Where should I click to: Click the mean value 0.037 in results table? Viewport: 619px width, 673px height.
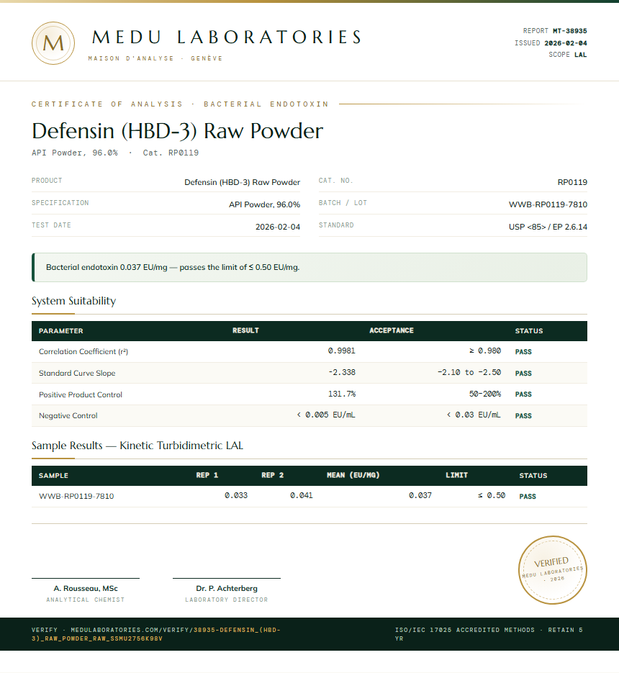[x=420, y=495]
